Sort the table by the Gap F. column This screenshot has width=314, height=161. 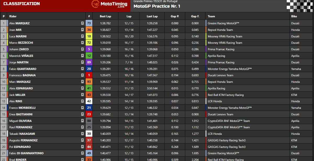195,16
